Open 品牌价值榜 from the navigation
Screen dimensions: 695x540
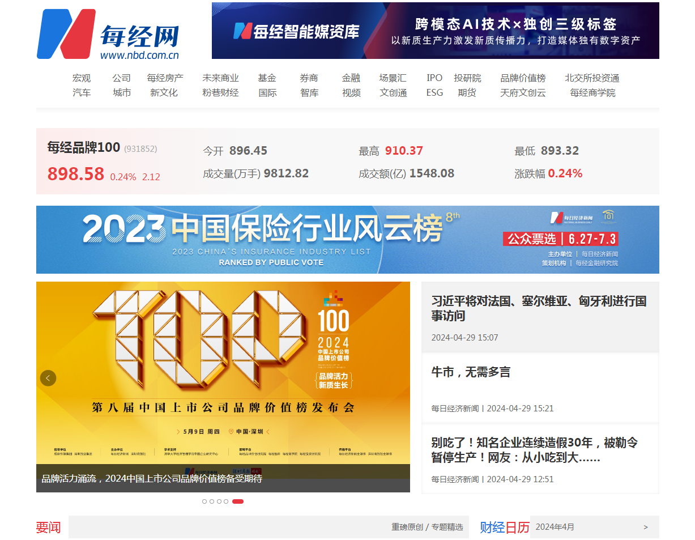[x=523, y=78]
